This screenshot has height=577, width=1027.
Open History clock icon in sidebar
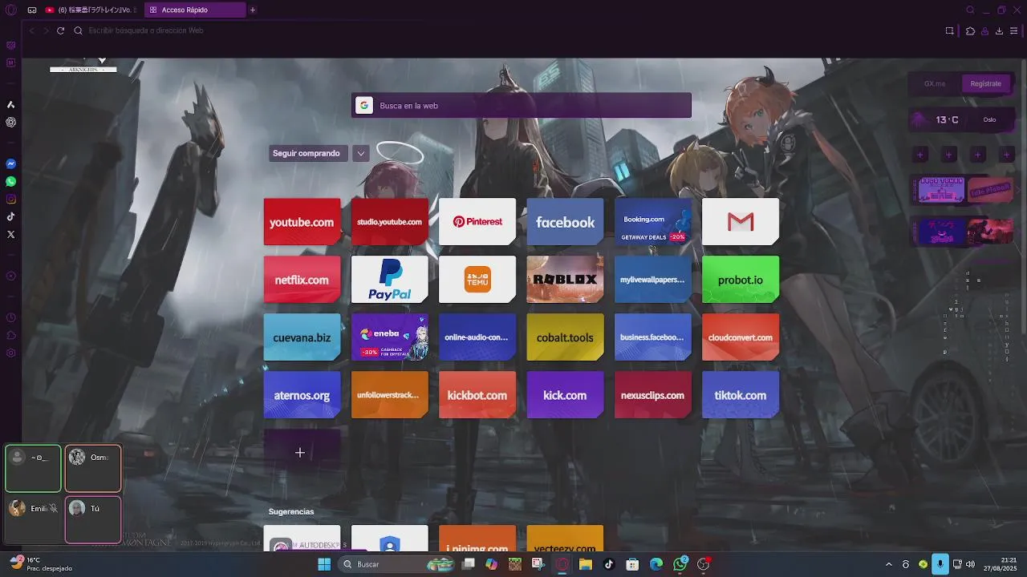(x=10, y=318)
